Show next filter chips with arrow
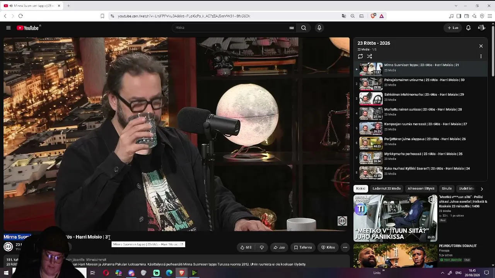This screenshot has height=278, width=495. tap(481, 189)
